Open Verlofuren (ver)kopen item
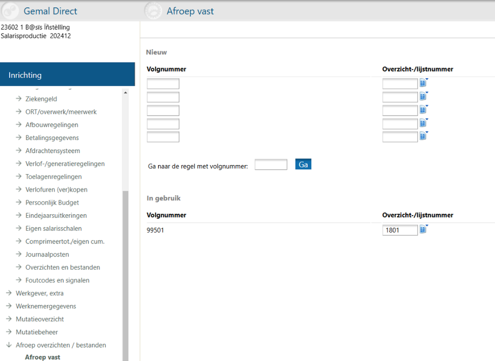The width and height of the screenshot is (495, 361). tap(56, 189)
